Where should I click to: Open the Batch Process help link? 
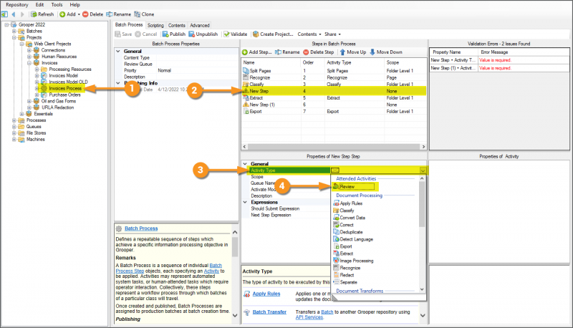tap(141, 228)
